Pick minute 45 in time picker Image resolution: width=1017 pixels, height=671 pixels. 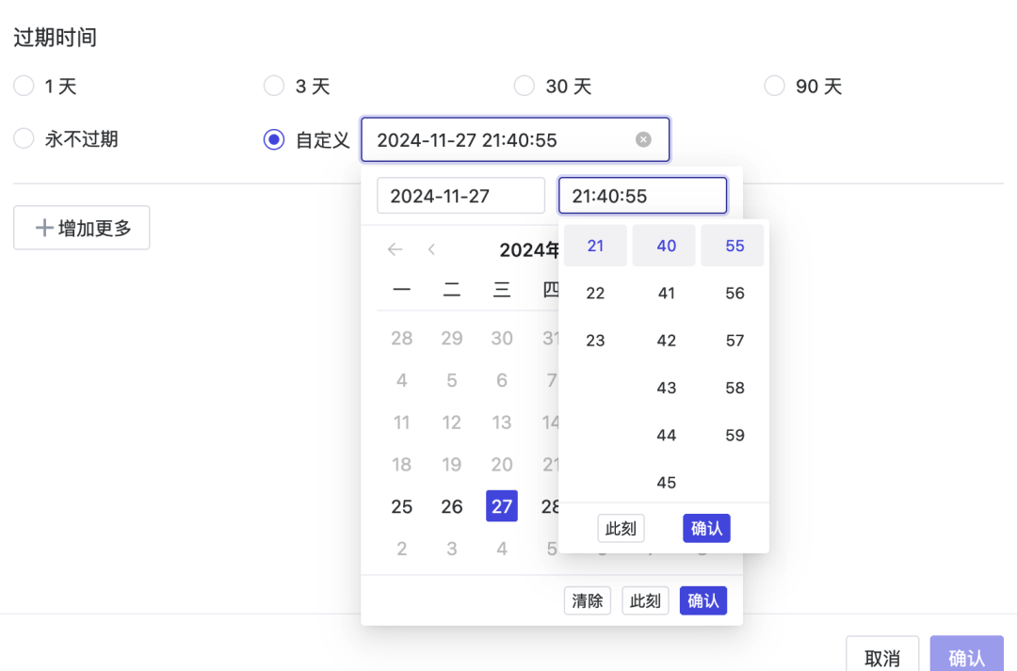[x=666, y=483]
